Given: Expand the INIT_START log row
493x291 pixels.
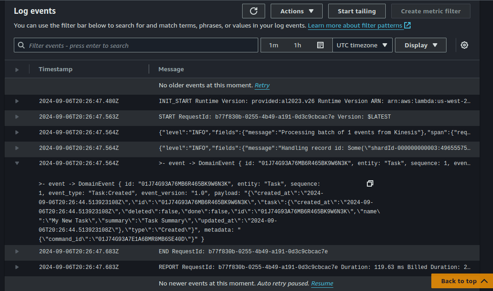Looking at the screenshot, I should pos(17,101).
